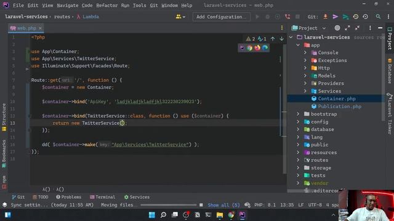Click the Git commit icon
Image resolution: width=394 pixels, height=221 pixels.
coord(335,17)
